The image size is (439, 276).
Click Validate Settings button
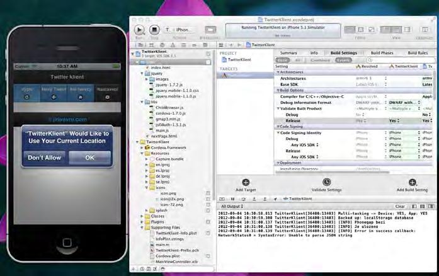point(326,185)
